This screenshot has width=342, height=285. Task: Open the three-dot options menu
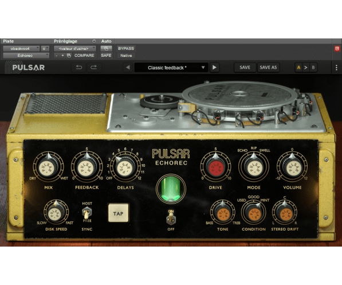point(336,68)
